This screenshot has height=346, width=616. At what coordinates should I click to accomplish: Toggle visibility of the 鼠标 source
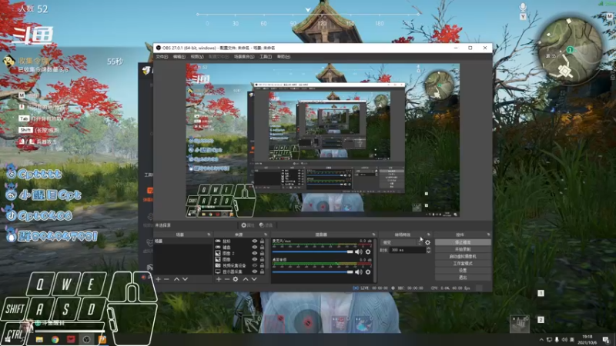pos(255,241)
